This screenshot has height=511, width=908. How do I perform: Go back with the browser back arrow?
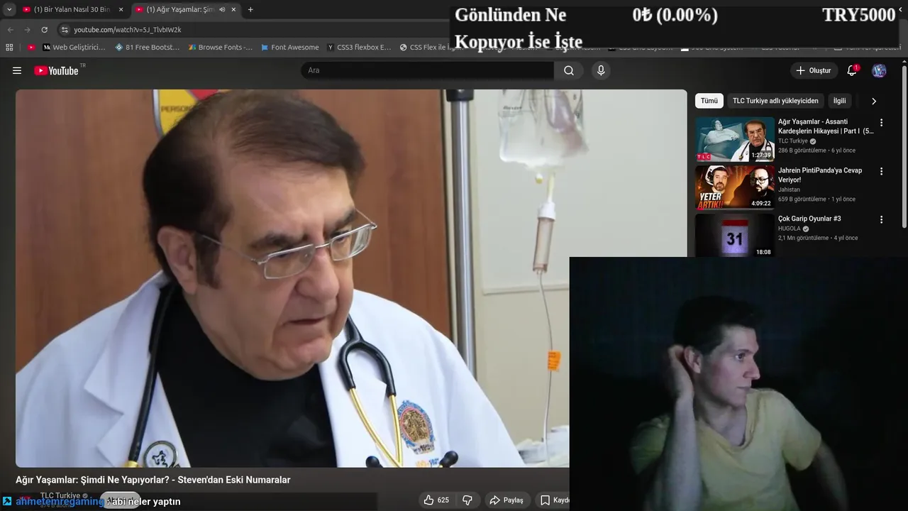pyautogui.click(x=10, y=30)
